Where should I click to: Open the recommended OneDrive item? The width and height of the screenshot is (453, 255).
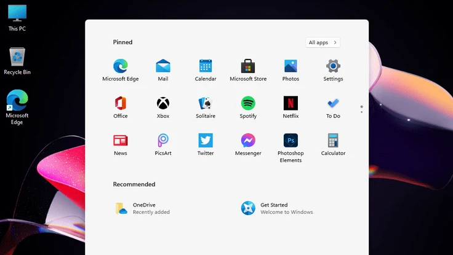142,208
